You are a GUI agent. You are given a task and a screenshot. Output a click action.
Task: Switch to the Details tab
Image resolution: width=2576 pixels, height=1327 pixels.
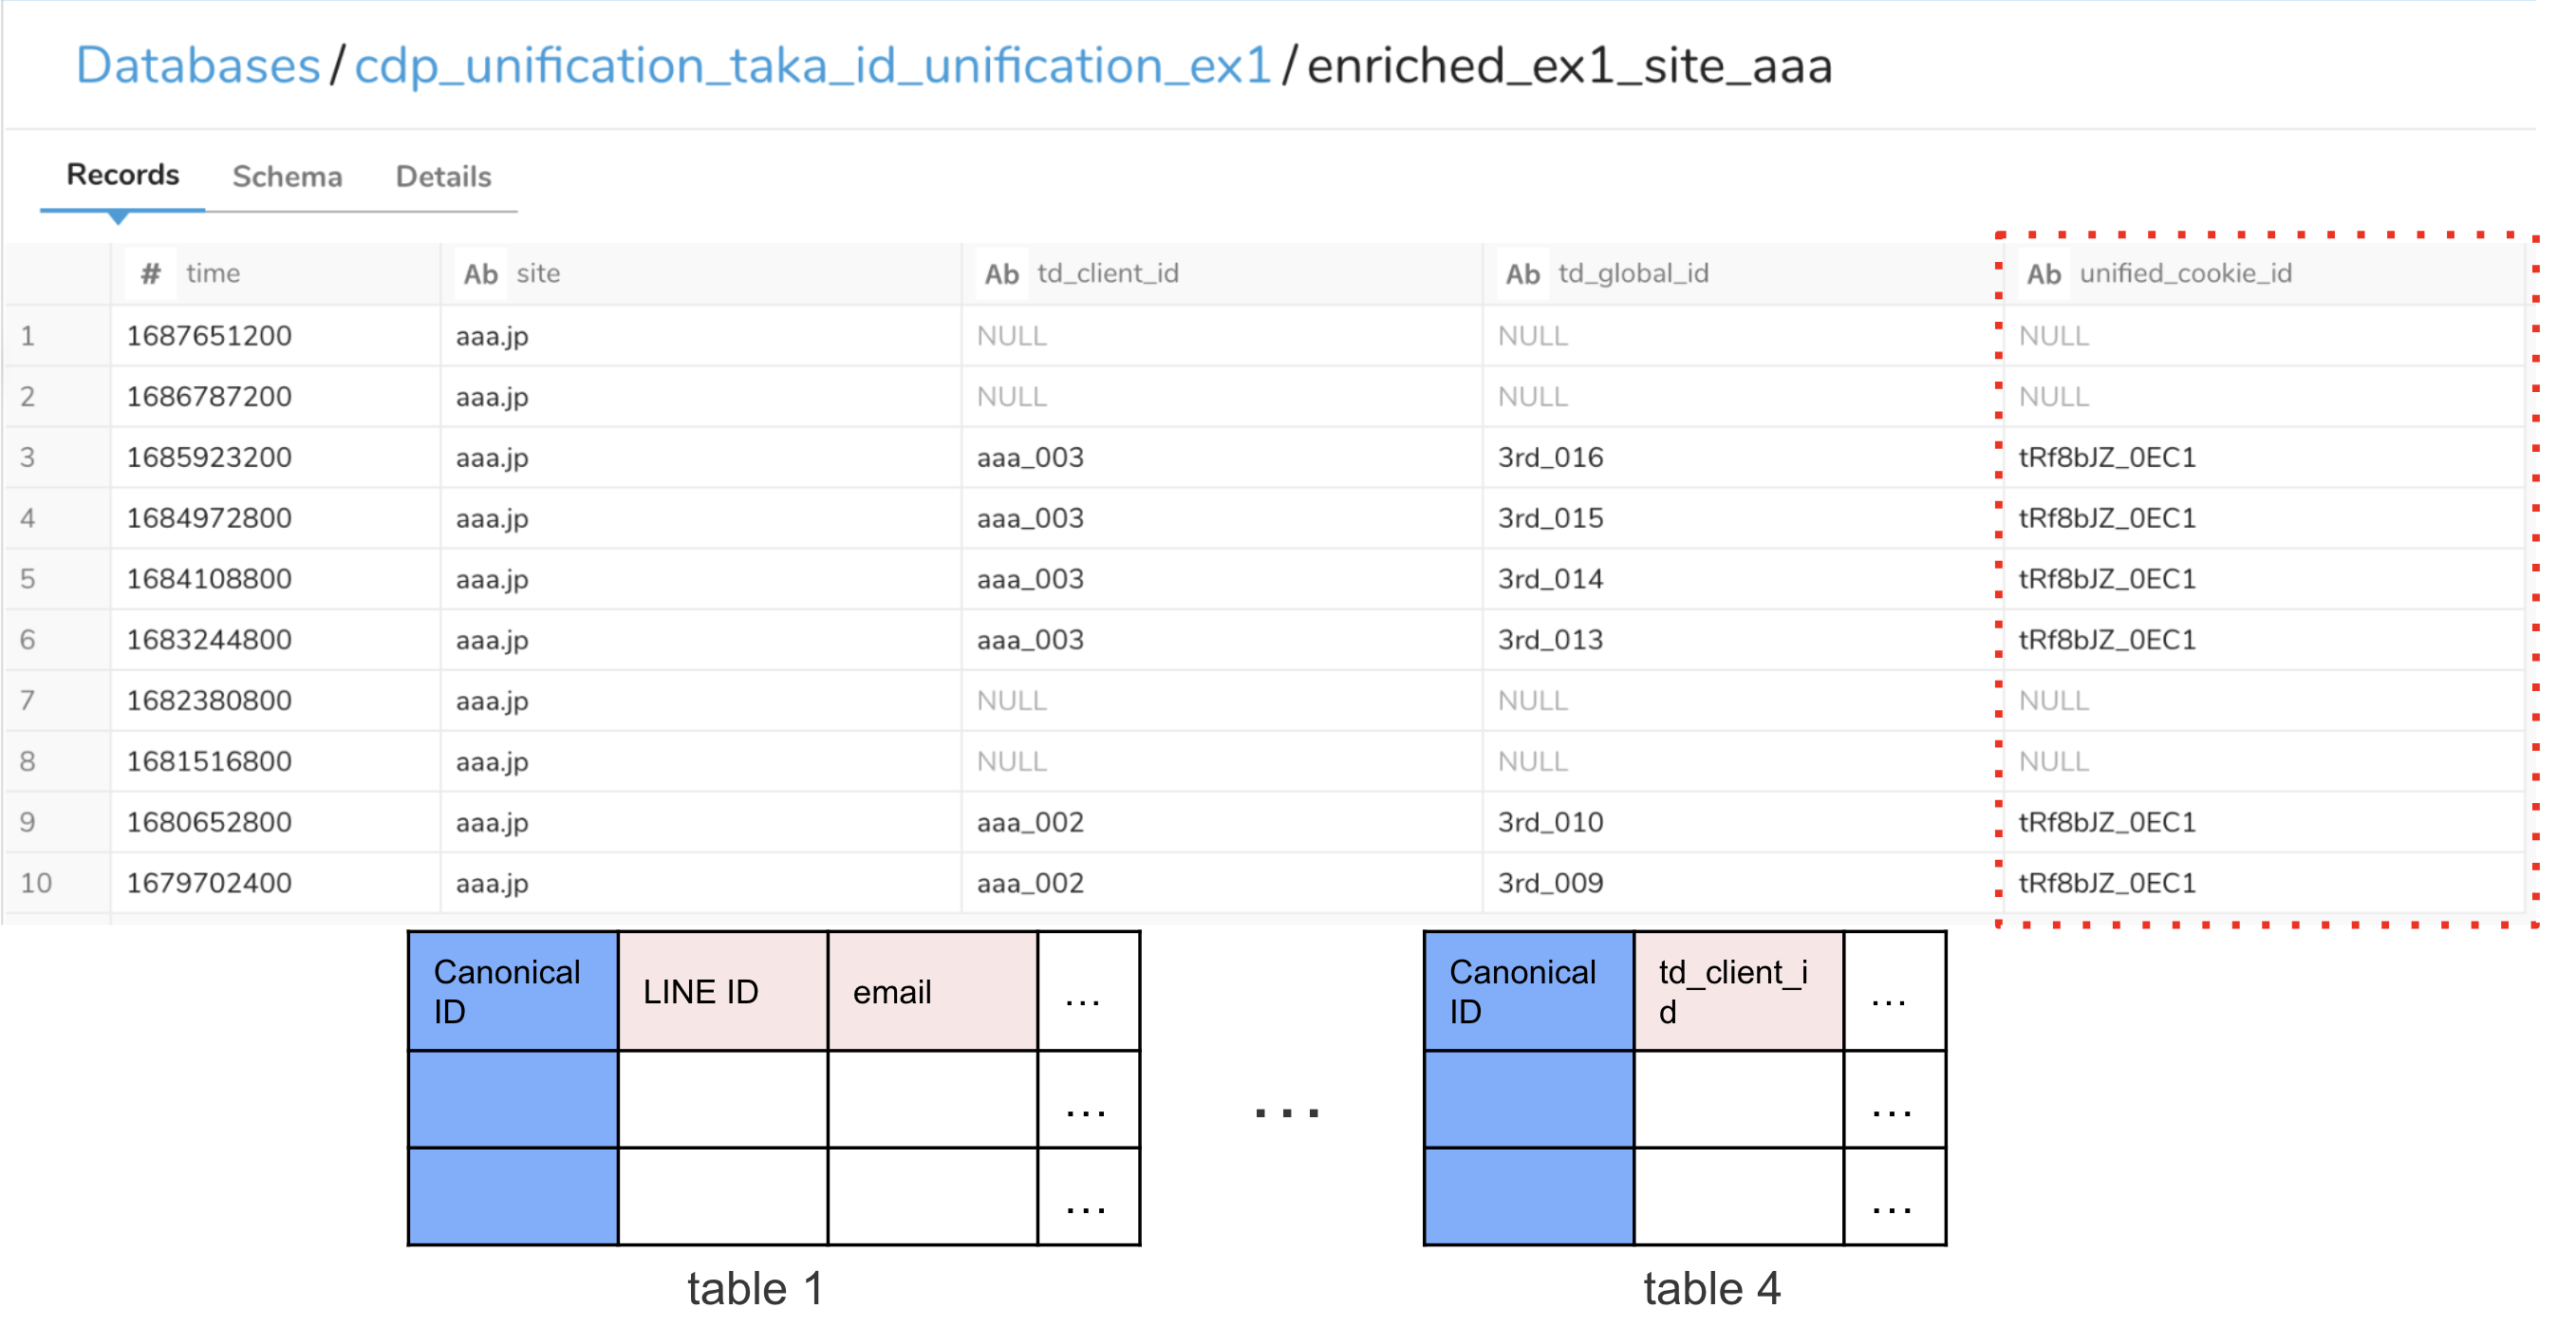(443, 177)
